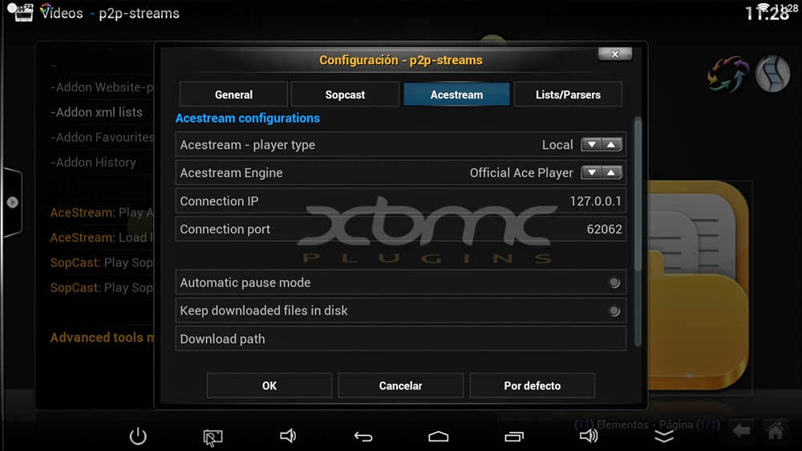Go up with the '..' parent entry
This screenshot has width=802, height=451.
click(54, 64)
